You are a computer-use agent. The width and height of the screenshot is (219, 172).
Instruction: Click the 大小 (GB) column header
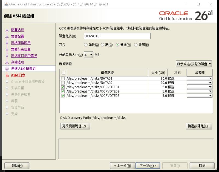tap(158, 73)
